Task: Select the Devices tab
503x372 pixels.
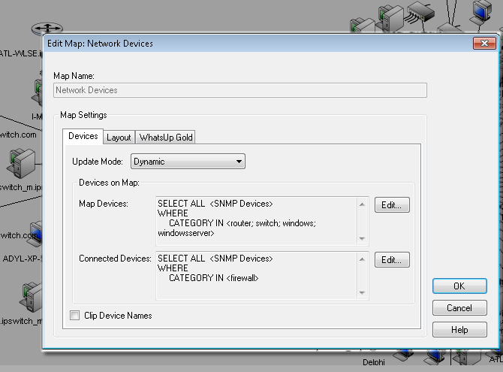Action: [83, 136]
